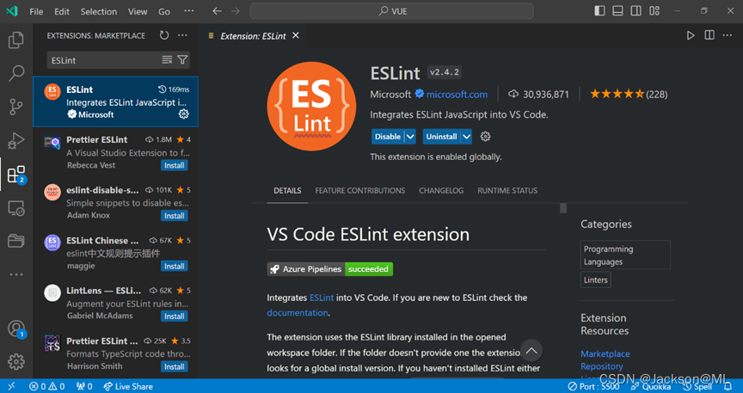Open Run and Debug view

16,141
